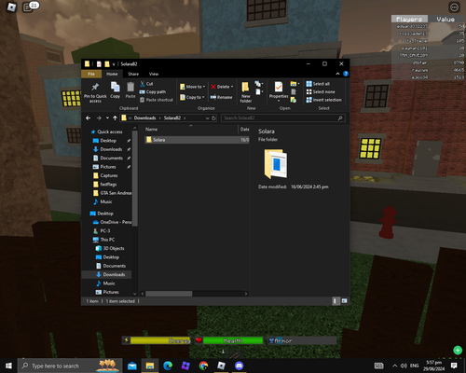The height and width of the screenshot is (373, 466).
Task: Click the Windows Start button
Action: pyautogui.click(x=8, y=366)
